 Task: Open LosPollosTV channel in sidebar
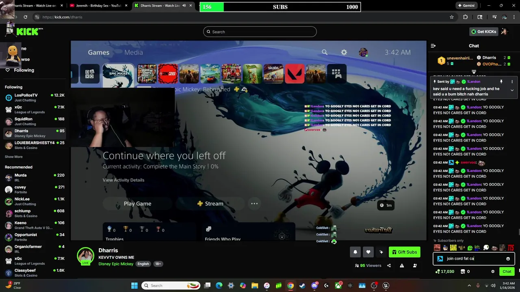click(35, 97)
